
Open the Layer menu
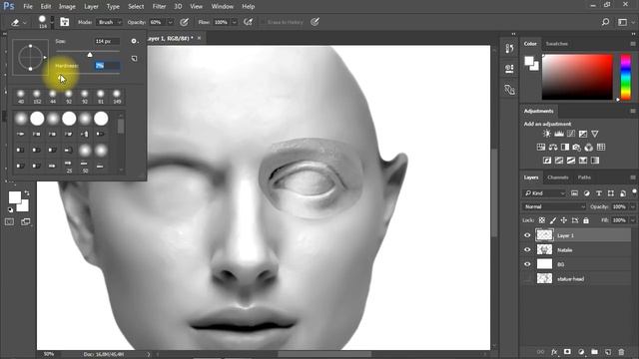(x=91, y=7)
